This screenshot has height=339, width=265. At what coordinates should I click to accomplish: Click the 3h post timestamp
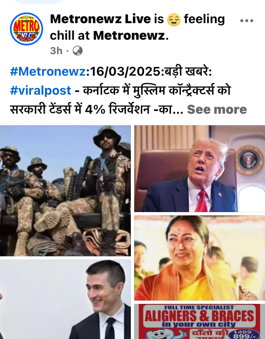pyautogui.click(x=56, y=51)
